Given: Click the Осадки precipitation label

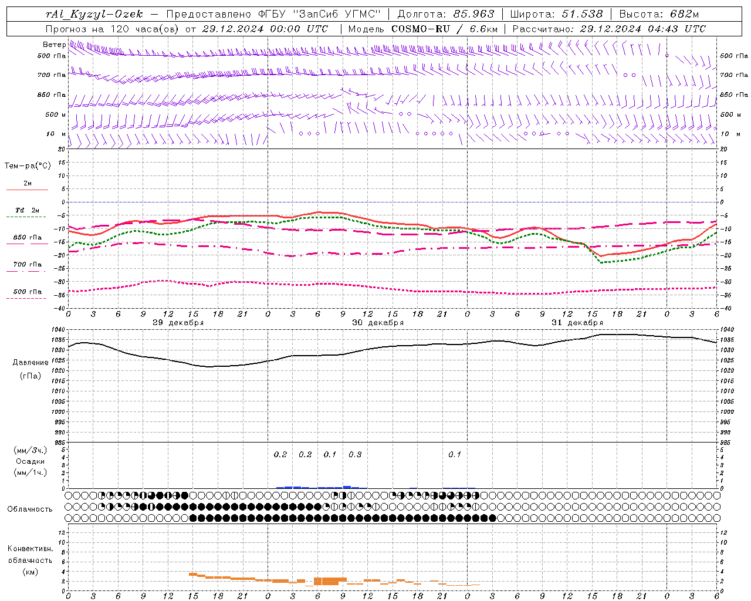Looking at the screenshot, I should pos(31,461).
